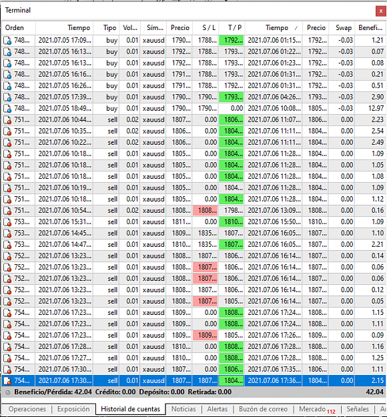Click the buy order icon in the 2.90 profit row
The width and height of the screenshot is (387, 417).
(x=7, y=97)
